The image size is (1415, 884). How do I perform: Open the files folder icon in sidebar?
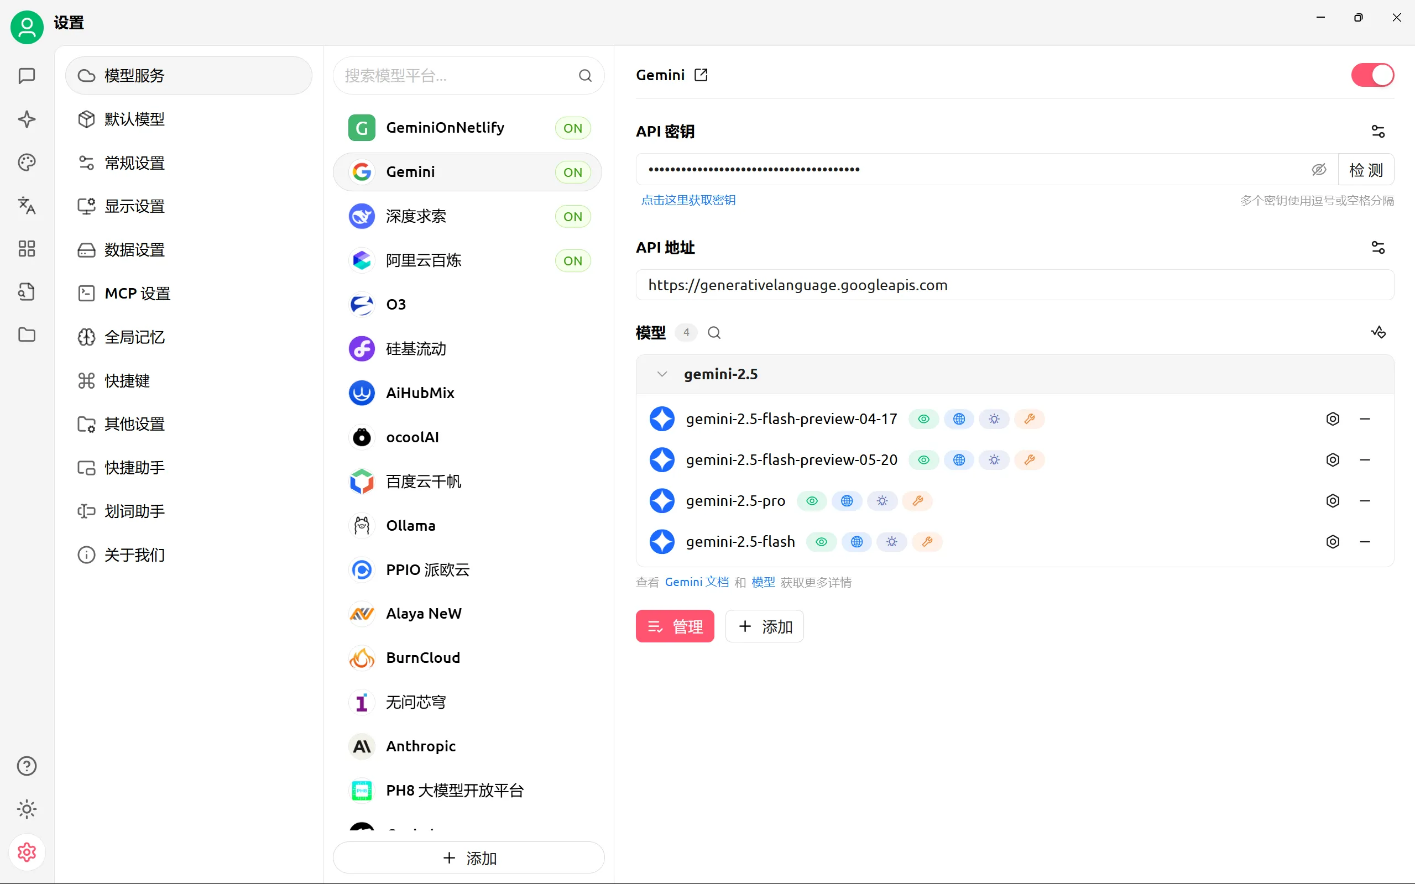click(x=27, y=334)
